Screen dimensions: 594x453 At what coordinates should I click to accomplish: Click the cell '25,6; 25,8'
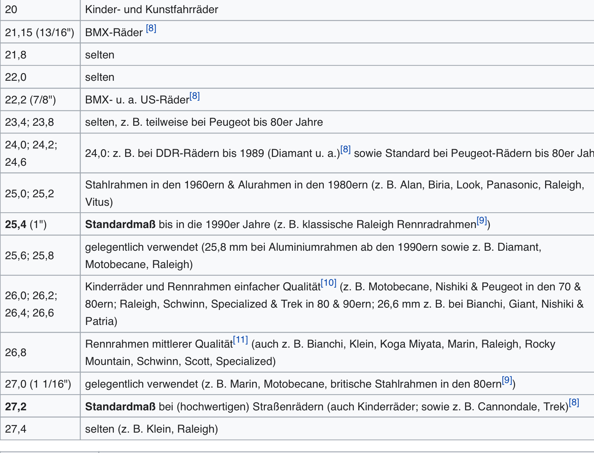[x=40, y=255]
